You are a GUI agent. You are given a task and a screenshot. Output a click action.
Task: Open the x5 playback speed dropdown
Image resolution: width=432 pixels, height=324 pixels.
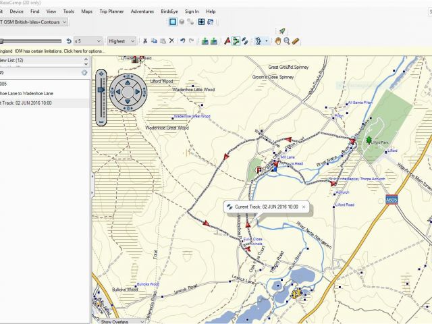88,41
